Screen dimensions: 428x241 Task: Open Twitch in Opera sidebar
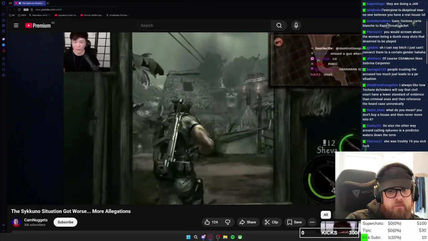pos(3,39)
